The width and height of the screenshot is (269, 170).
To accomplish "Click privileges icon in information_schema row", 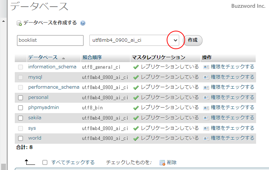I will tap(206, 67).
